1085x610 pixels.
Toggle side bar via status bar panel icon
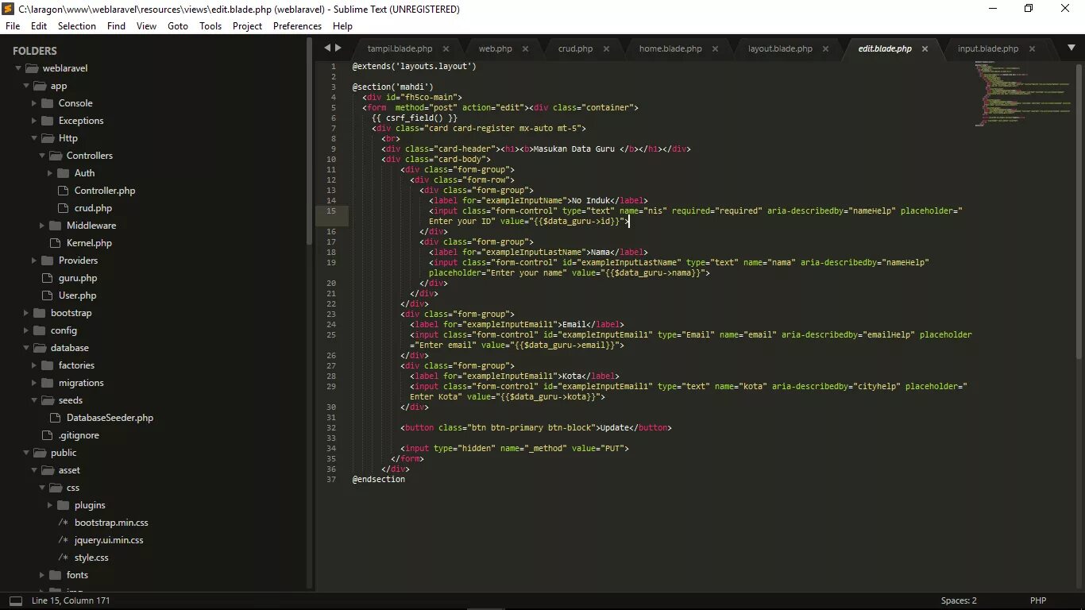16,600
